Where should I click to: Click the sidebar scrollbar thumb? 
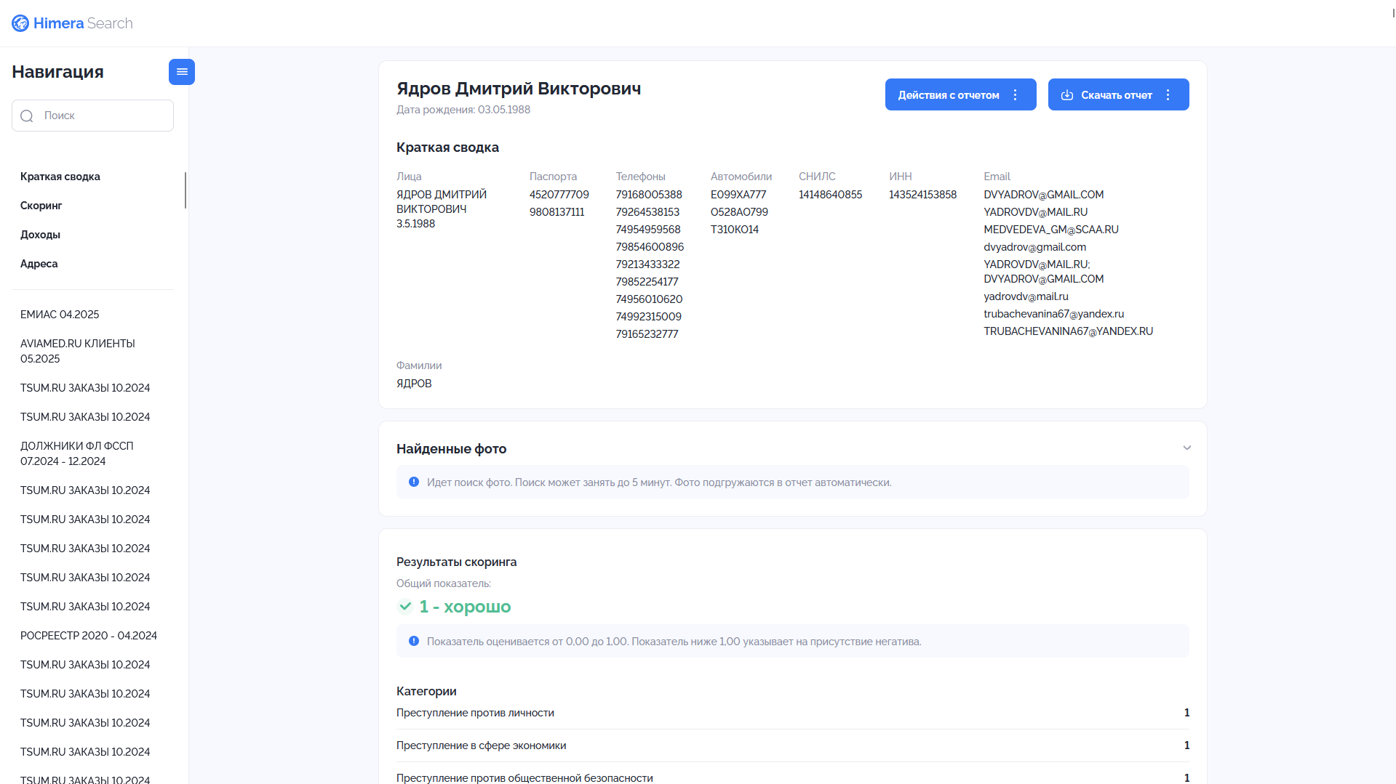(186, 190)
